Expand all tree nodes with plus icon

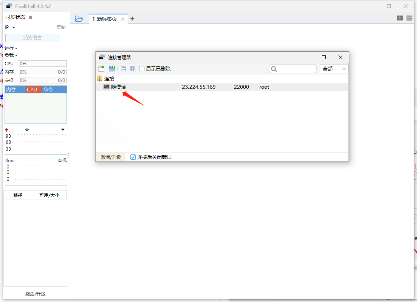pos(133,69)
